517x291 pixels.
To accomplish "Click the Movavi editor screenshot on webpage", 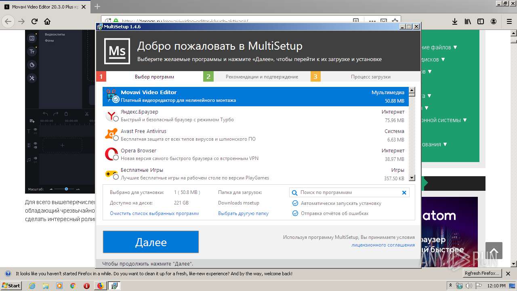I will point(61,112).
